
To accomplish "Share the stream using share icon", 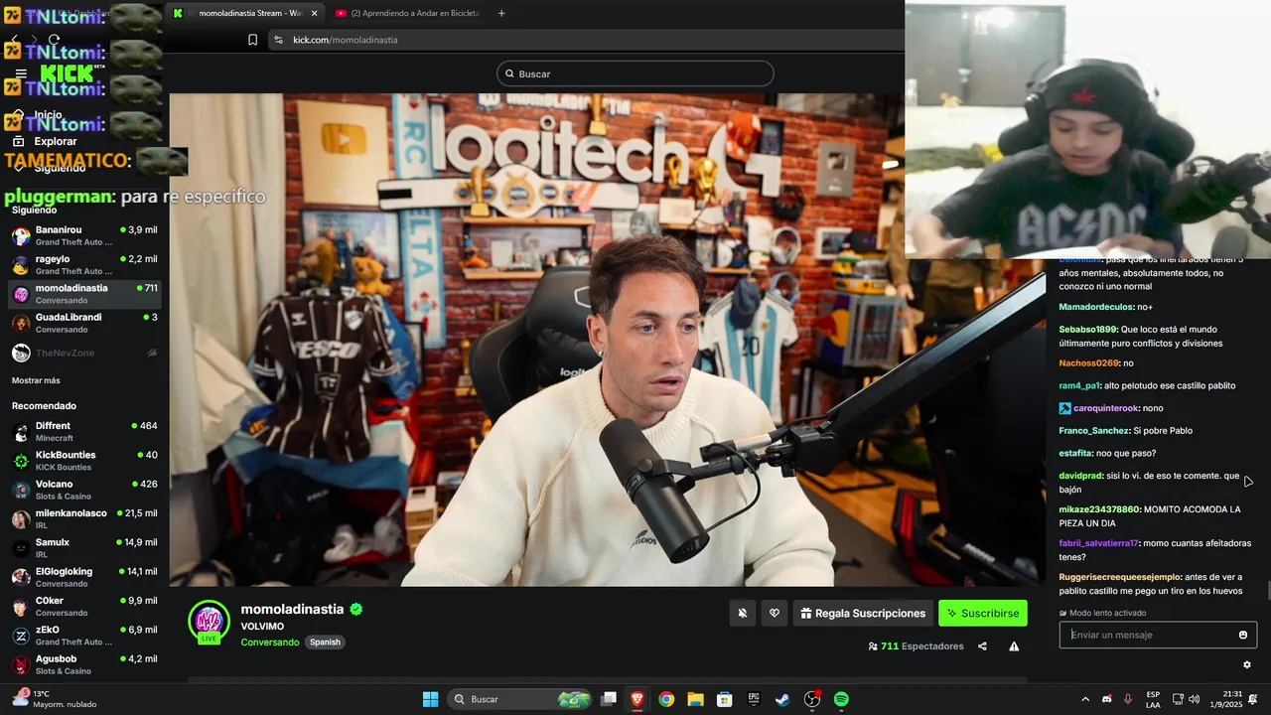I will click(x=982, y=646).
